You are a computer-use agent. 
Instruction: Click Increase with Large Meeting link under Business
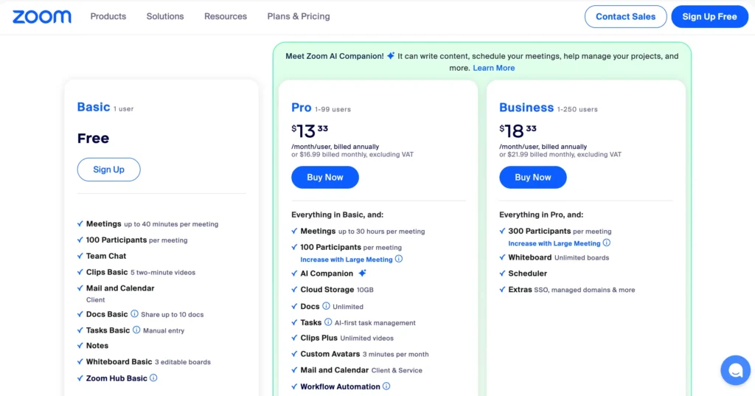[554, 243]
